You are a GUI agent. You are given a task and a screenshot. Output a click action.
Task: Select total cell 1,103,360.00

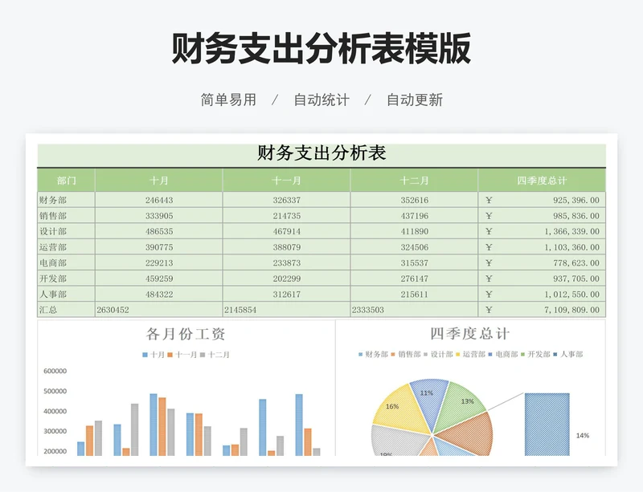[542, 247]
